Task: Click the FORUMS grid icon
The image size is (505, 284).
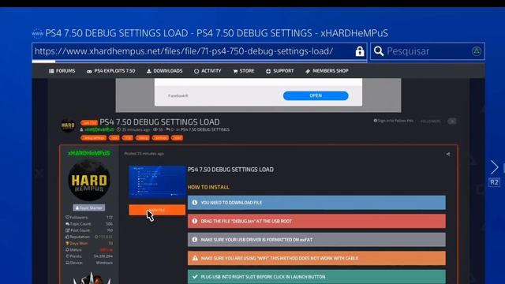Action: [51, 71]
